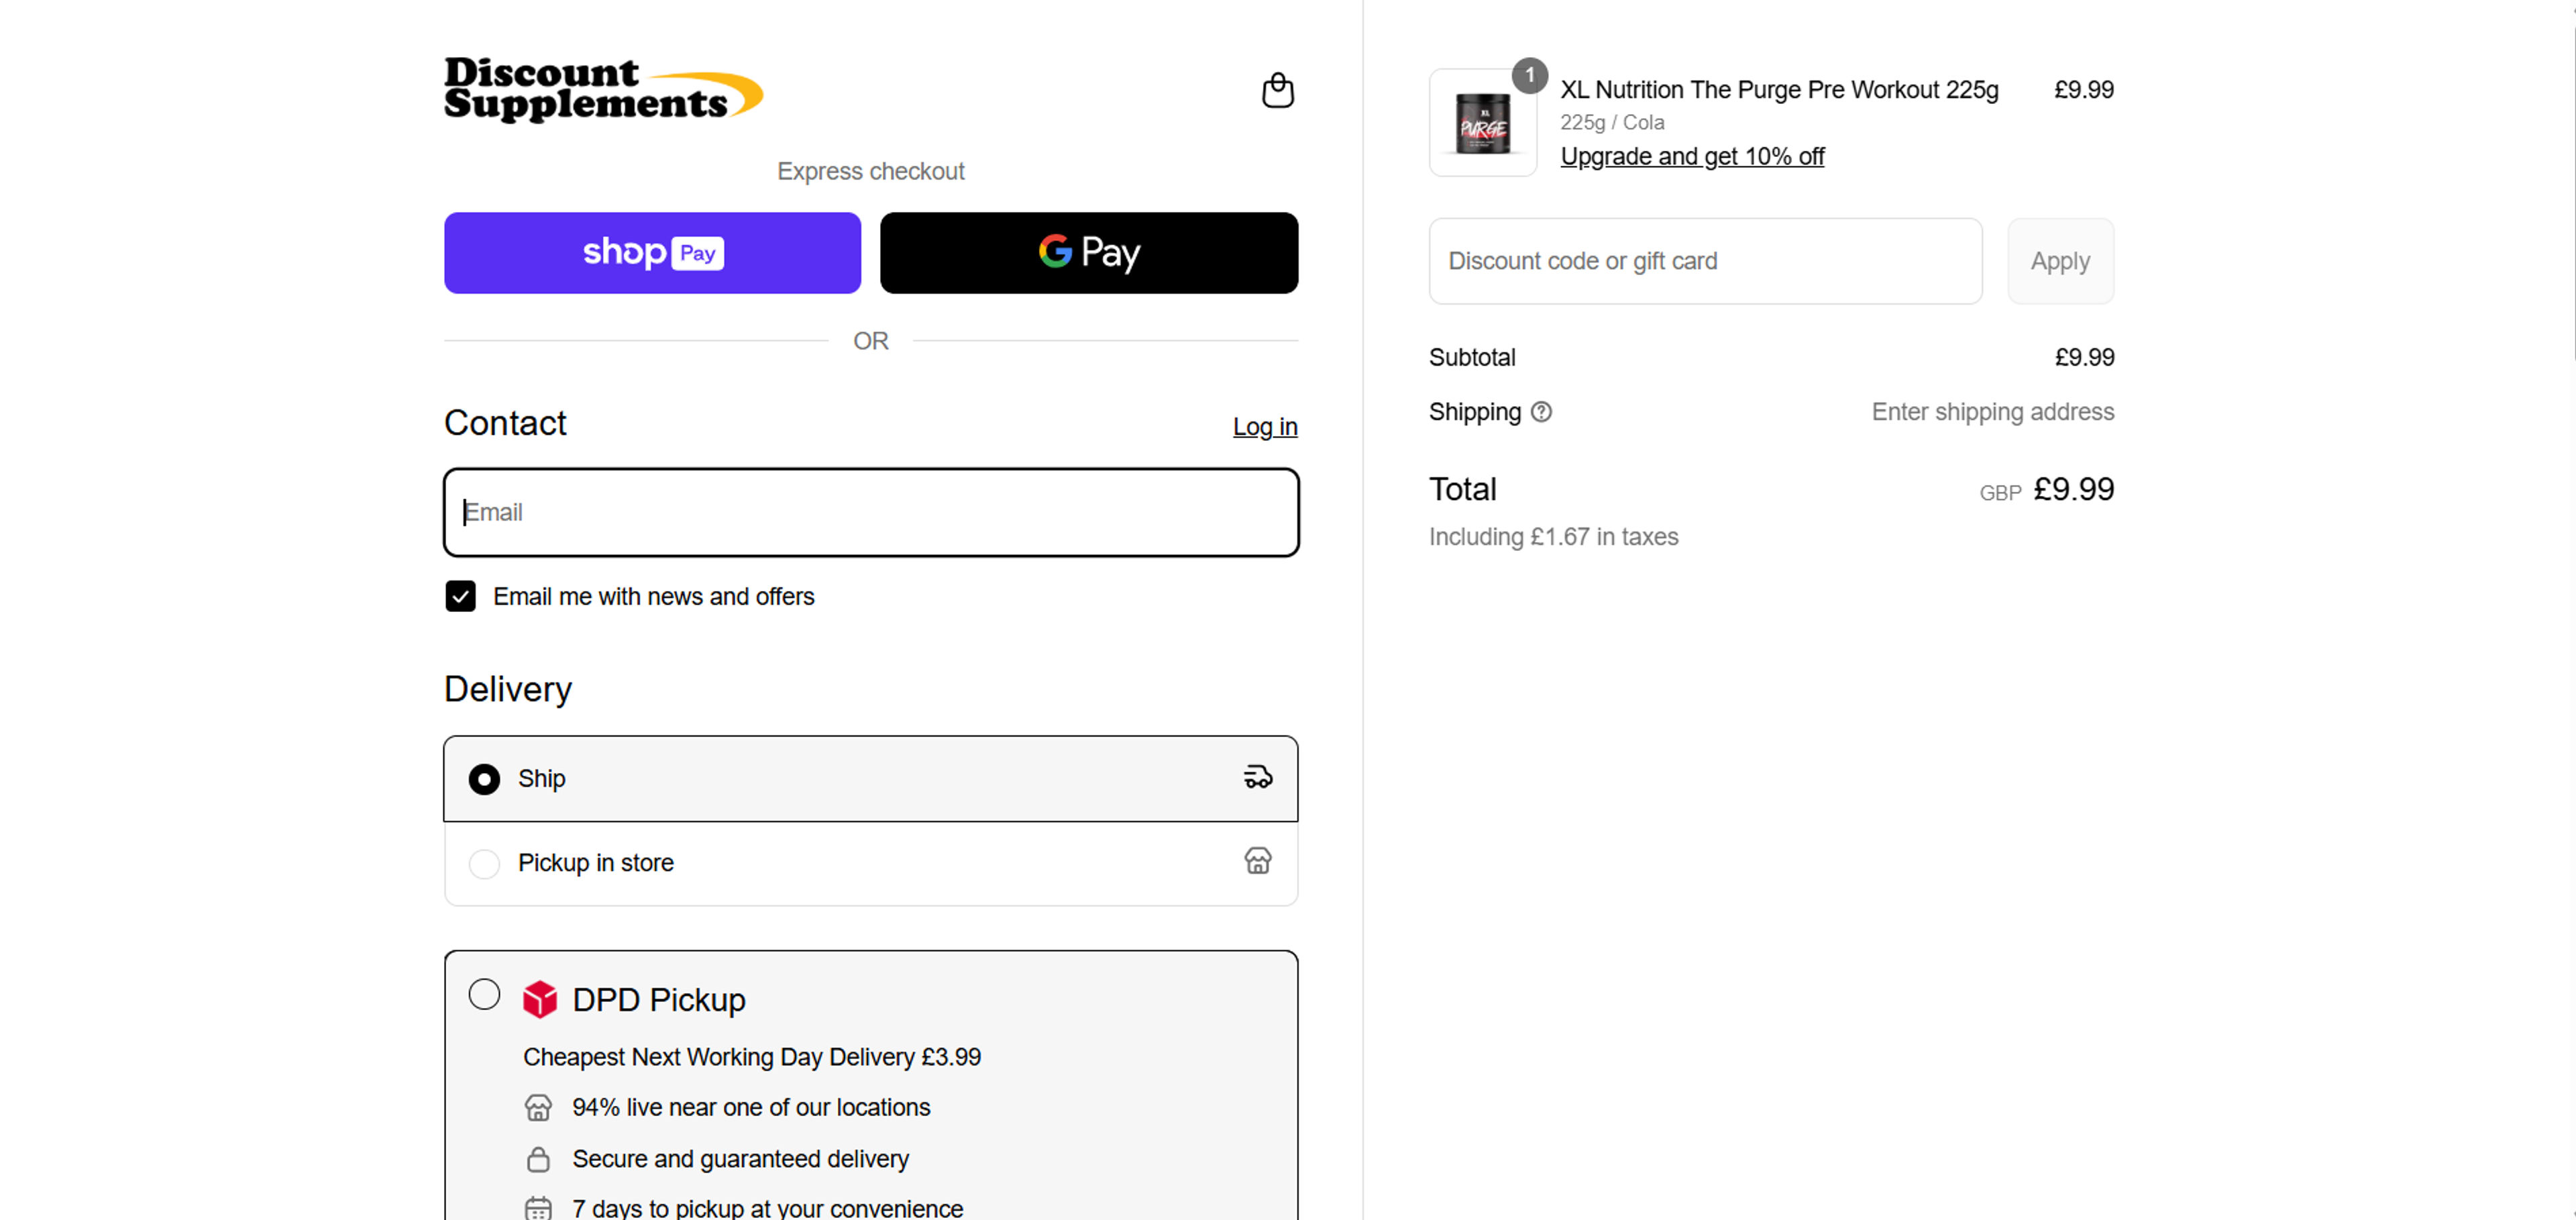This screenshot has width=2576, height=1220.
Task: Uncheck Email me with news and offers
Action: point(460,596)
